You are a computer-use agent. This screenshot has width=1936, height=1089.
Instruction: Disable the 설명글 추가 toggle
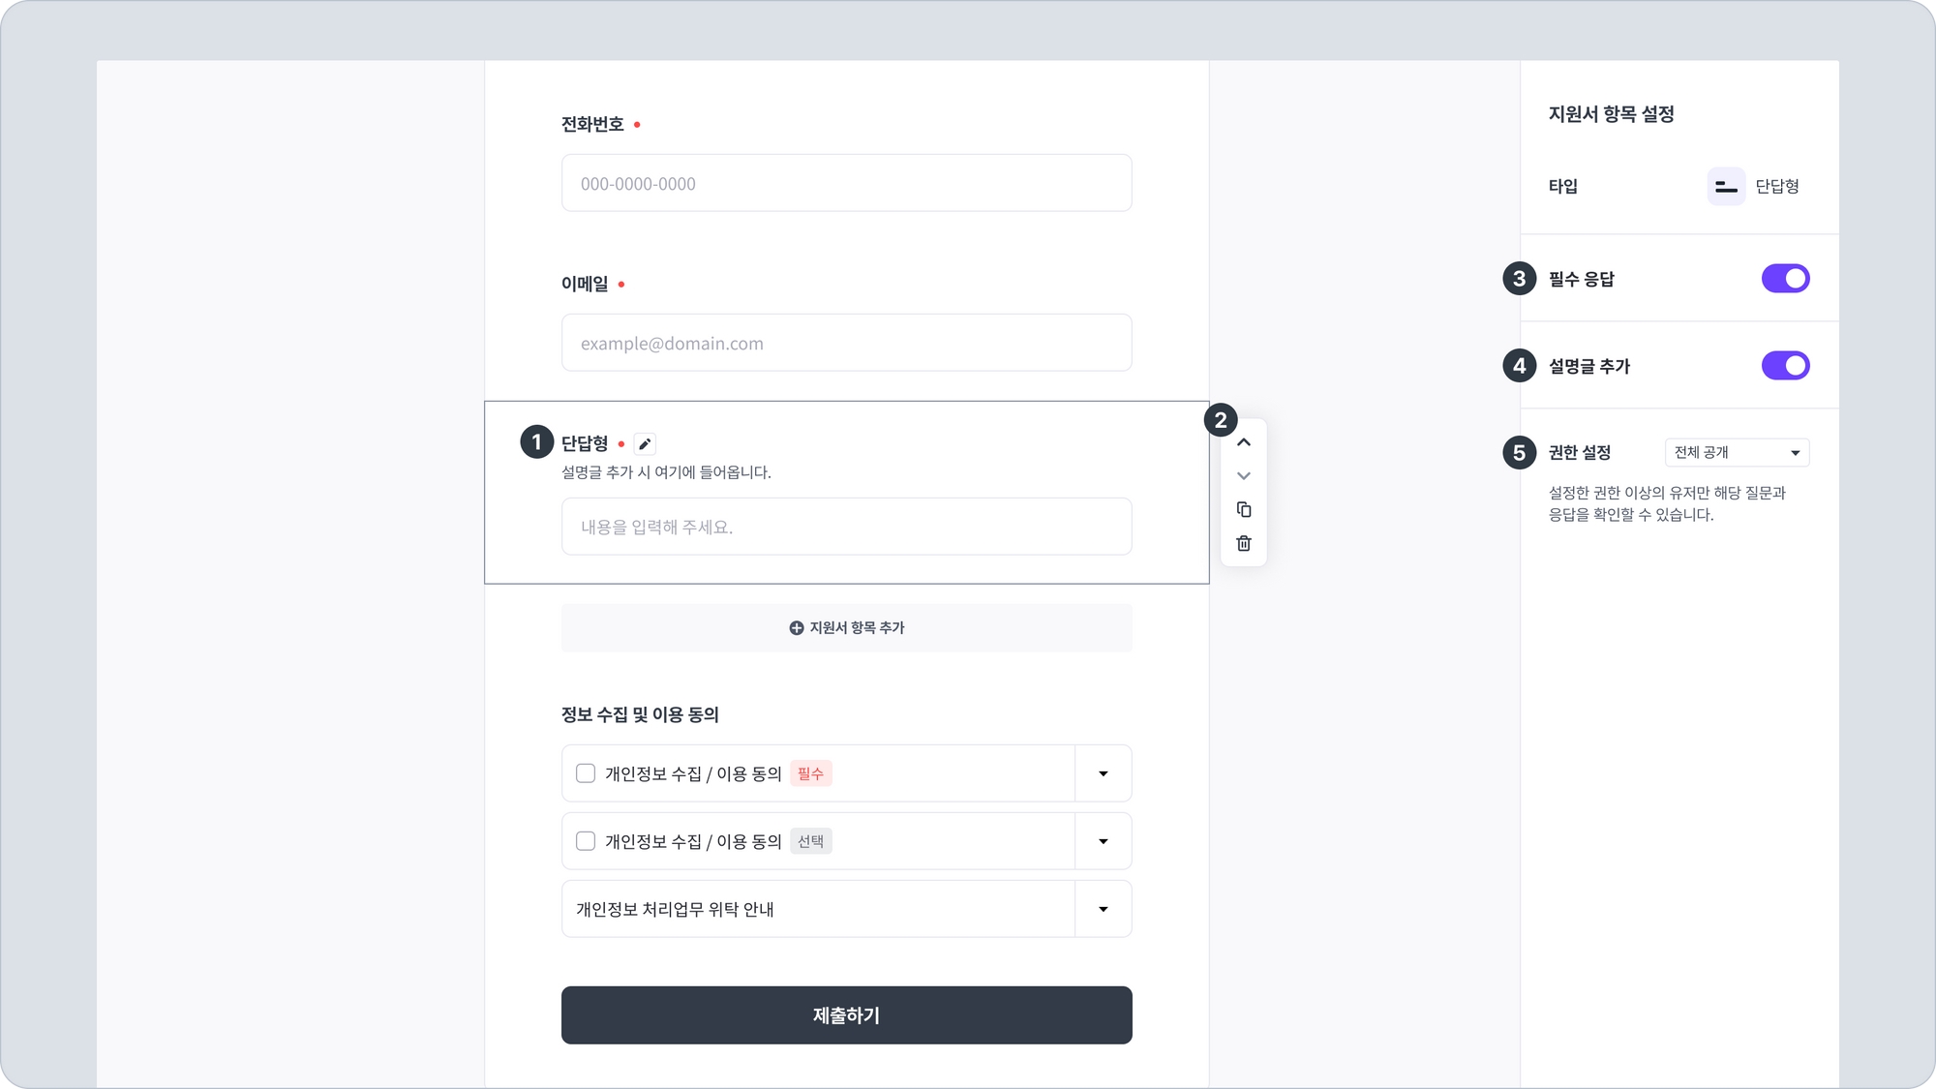[x=1785, y=366]
